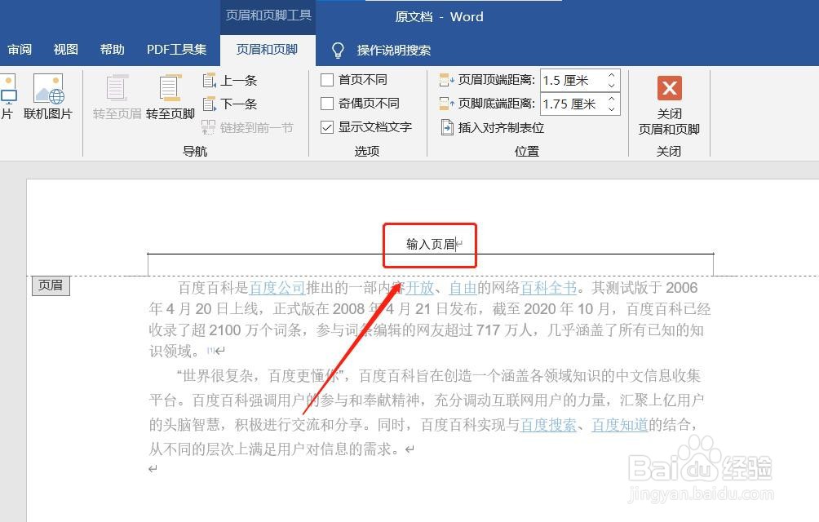This screenshot has width=819, height=522.
Task: Click the Online Pictures (联机图片) icon
Action: coord(48,89)
